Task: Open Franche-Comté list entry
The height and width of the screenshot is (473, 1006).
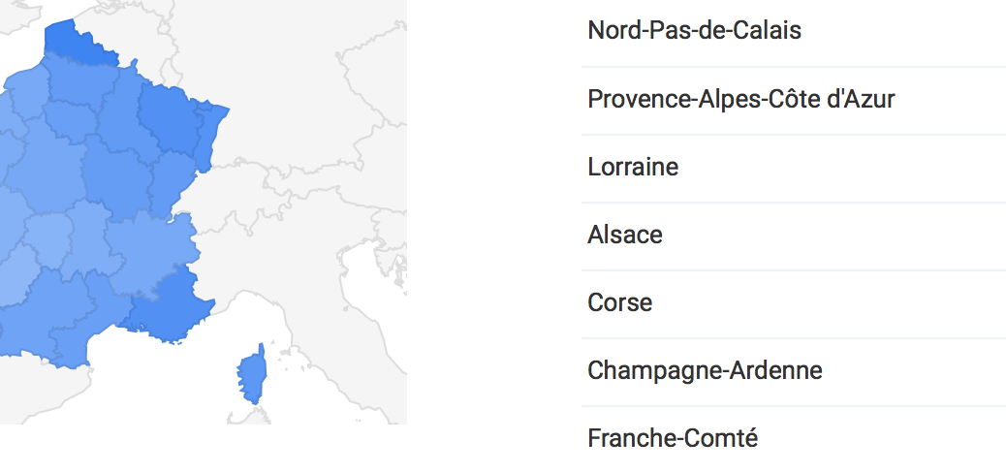Action: click(x=673, y=438)
